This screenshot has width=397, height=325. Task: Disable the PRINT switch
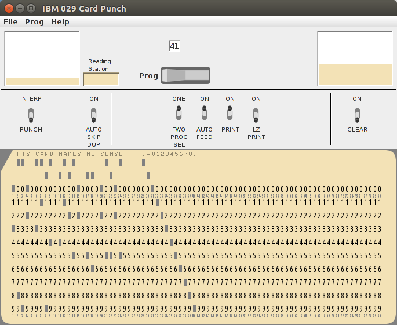coord(230,112)
